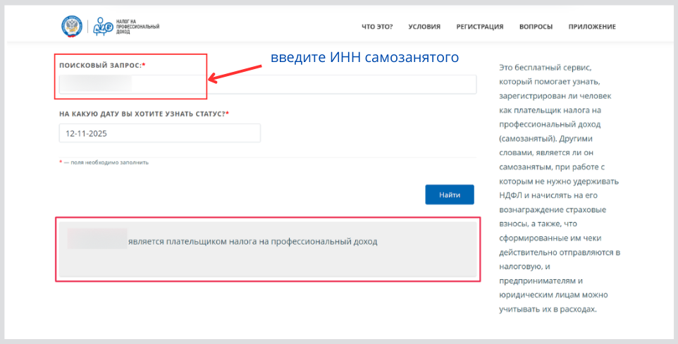Click the 'Налог на профессиональный доход' logo text
The image size is (678, 344).
pos(142,27)
